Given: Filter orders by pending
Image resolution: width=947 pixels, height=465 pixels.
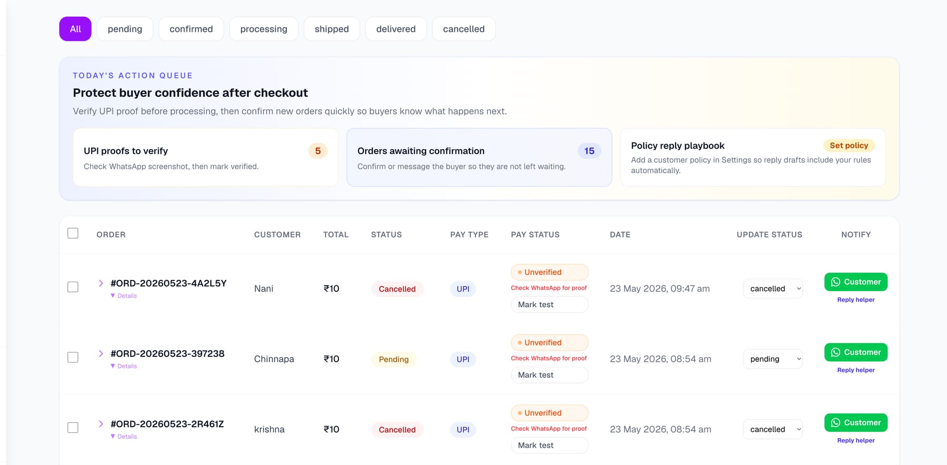Looking at the screenshot, I should 125,29.
